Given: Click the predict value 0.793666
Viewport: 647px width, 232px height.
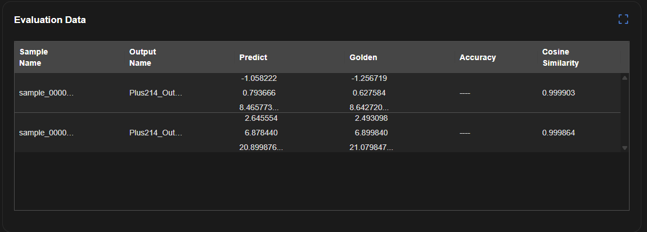Looking at the screenshot, I should point(259,93).
